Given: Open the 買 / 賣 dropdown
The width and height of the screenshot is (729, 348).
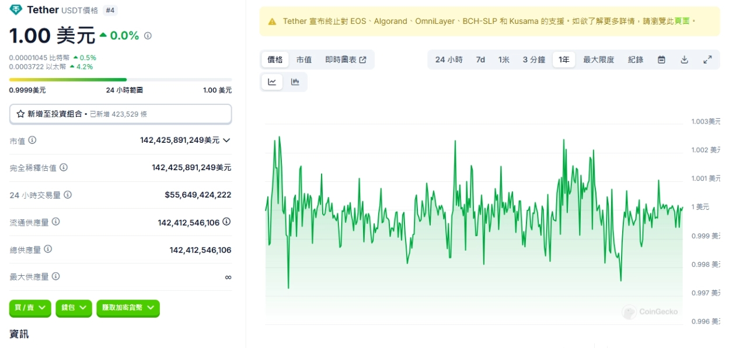Looking at the screenshot, I should click(x=30, y=308).
